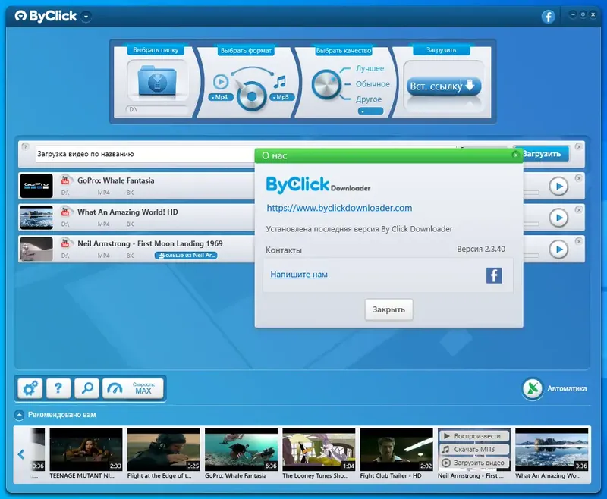The height and width of the screenshot is (499, 607).
Task: Open the settings gear icon
Action: coord(29,388)
